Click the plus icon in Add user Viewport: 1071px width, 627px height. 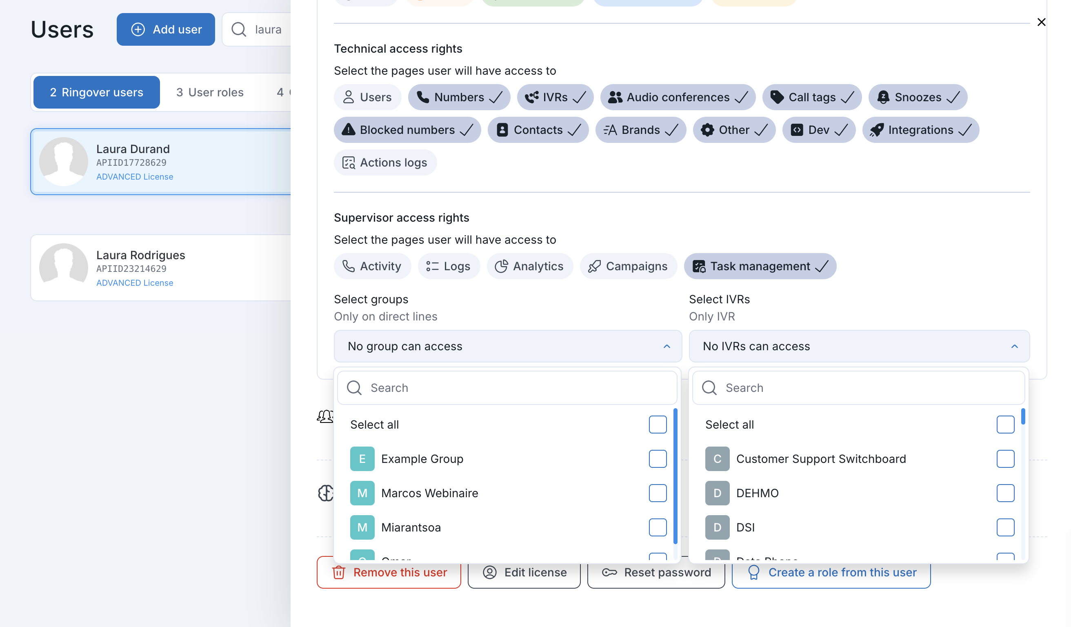click(138, 29)
